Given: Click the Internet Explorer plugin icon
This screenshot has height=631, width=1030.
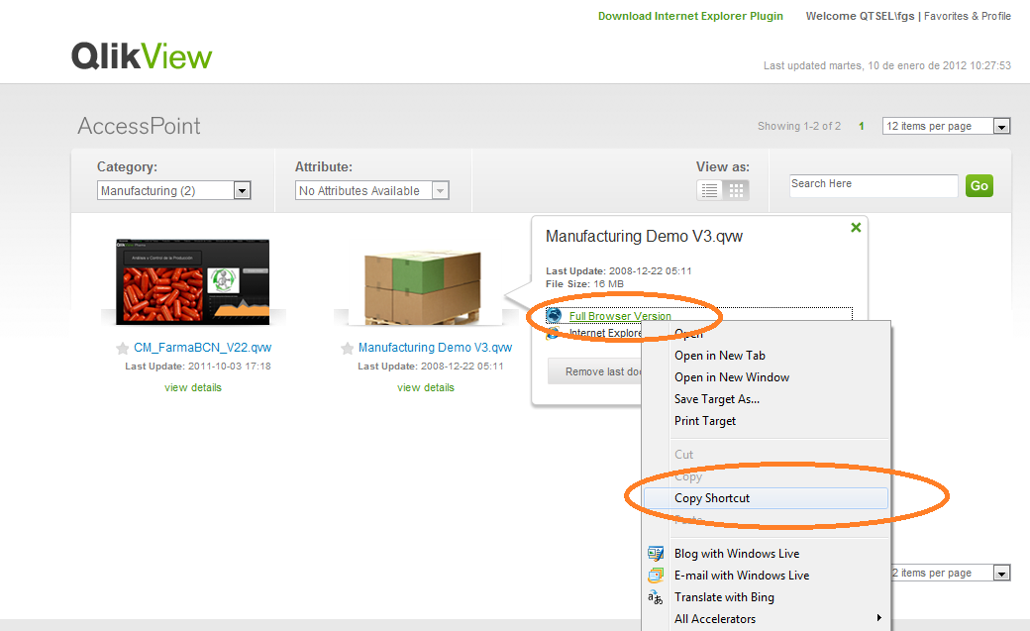Looking at the screenshot, I should click(553, 333).
